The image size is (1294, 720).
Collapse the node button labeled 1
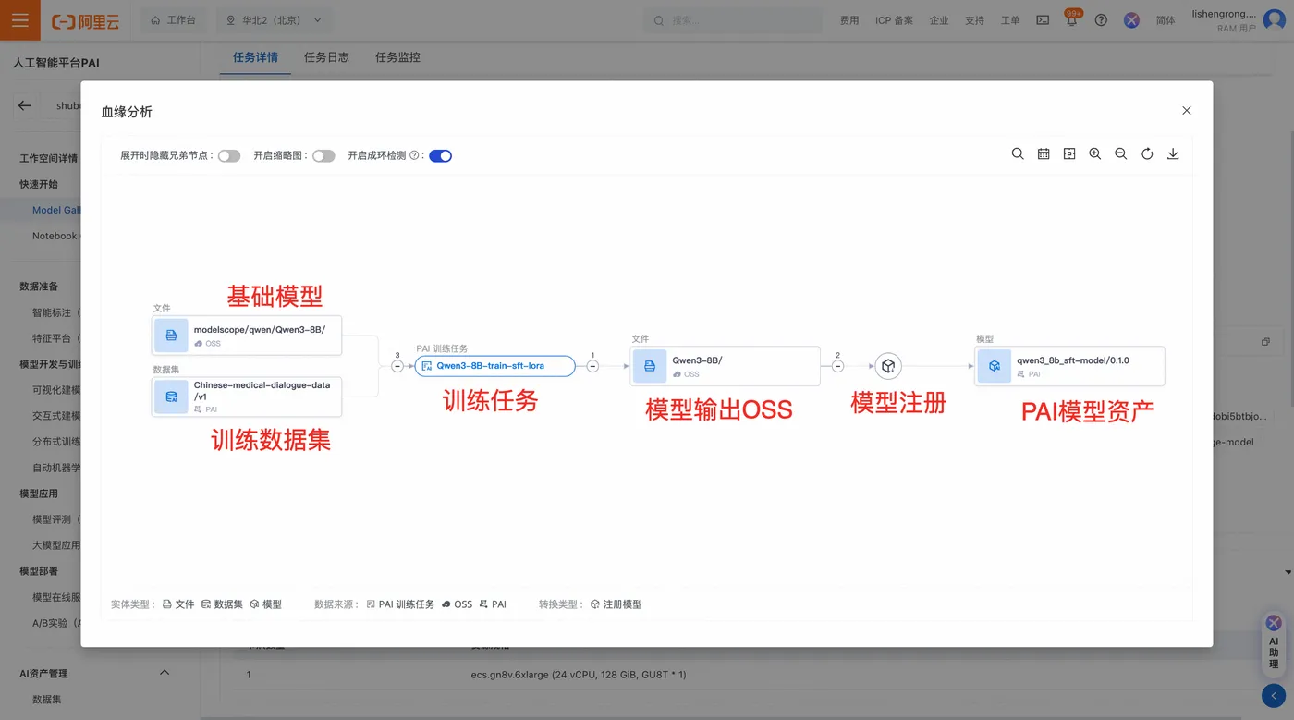point(592,366)
